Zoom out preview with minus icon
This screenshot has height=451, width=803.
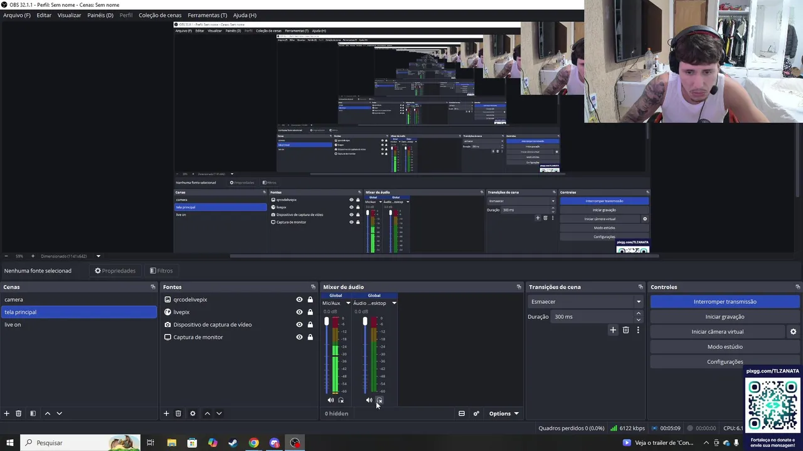(x=6, y=256)
